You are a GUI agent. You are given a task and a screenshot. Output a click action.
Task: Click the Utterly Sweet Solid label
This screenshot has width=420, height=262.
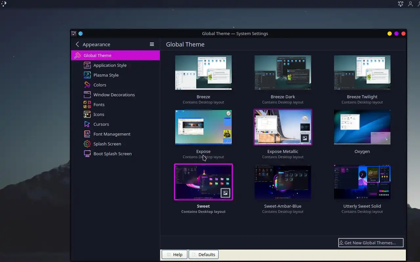pyautogui.click(x=362, y=206)
